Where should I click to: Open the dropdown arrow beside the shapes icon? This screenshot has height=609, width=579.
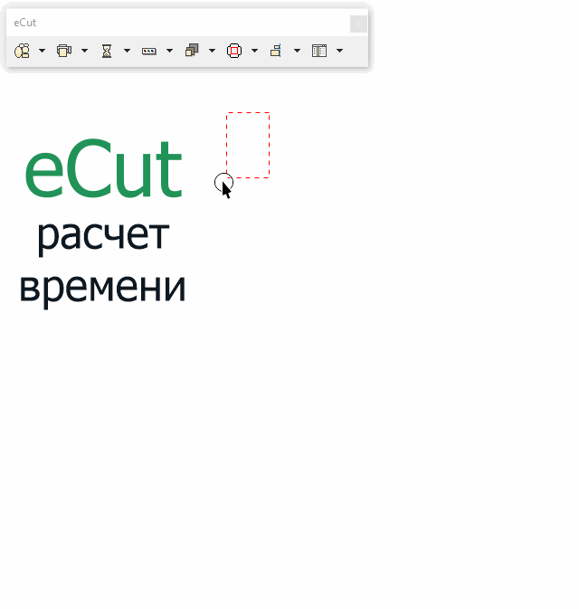tap(42, 51)
